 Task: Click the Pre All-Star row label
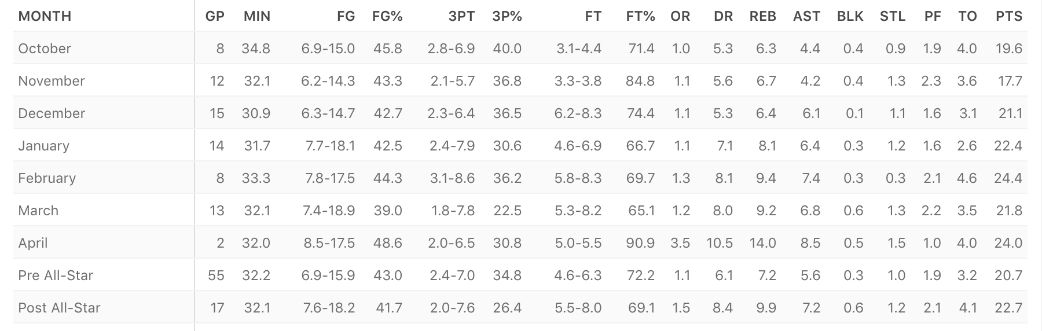point(56,275)
